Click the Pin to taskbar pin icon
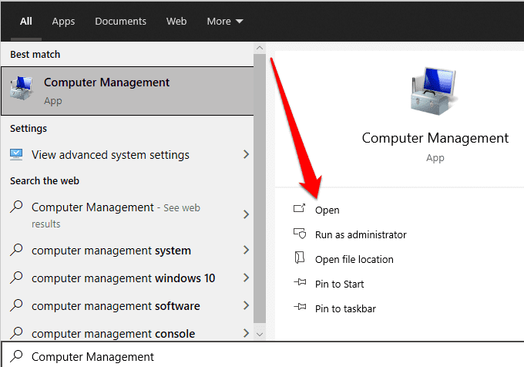The width and height of the screenshot is (524, 367). [x=300, y=308]
